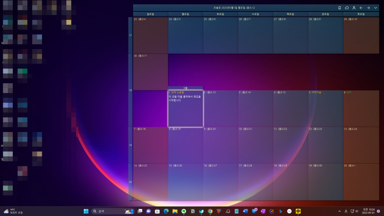This screenshot has width=384, height=216.
Task: Select the May 3 cell
Action: [x=256, y=109]
